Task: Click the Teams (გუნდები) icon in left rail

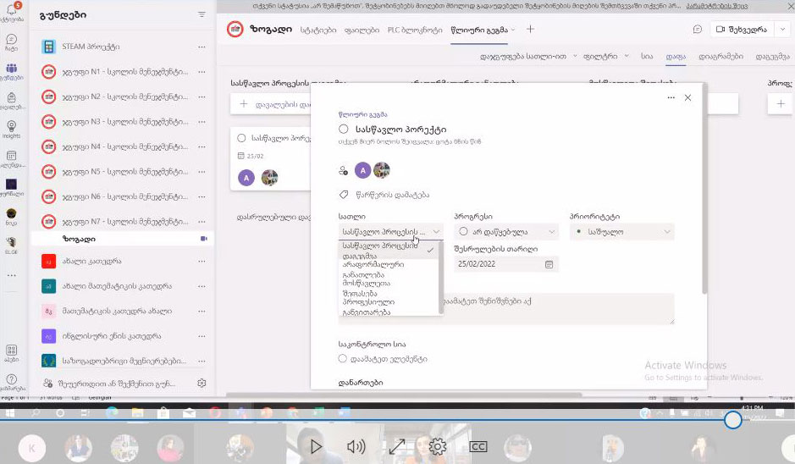Action: 12,70
